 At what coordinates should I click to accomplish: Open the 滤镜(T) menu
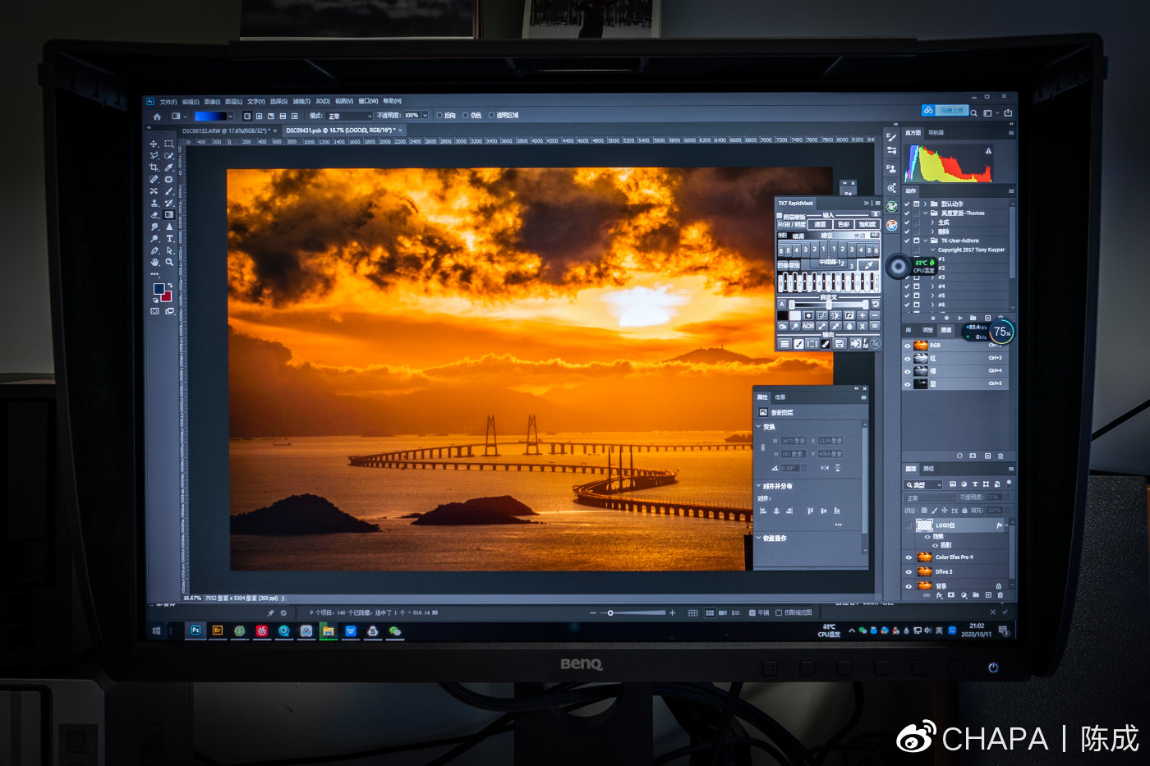click(301, 102)
